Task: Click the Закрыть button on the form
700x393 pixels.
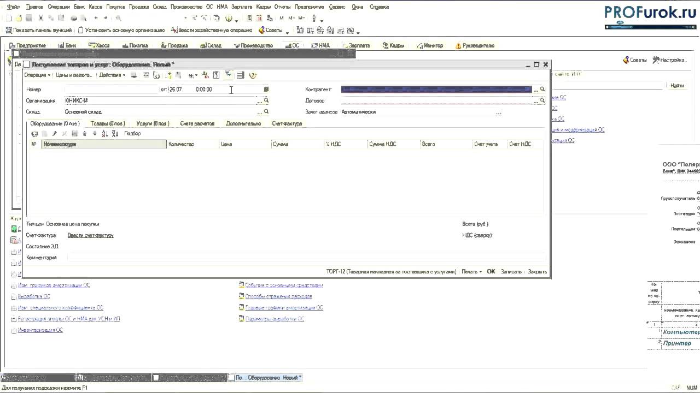Action: (538, 271)
